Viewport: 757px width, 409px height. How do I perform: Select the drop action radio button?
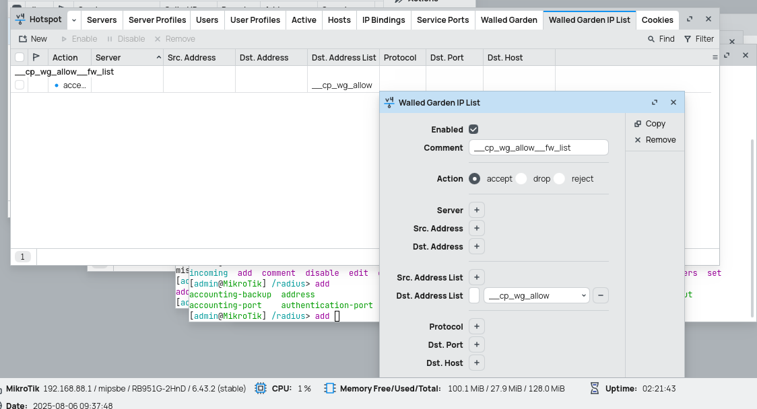click(522, 179)
